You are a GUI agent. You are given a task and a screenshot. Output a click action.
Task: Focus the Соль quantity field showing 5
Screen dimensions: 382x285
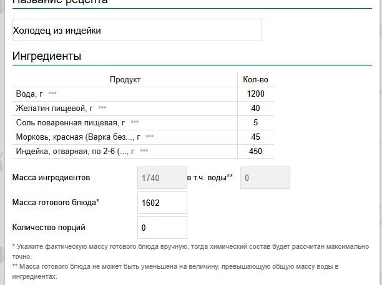(x=255, y=123)
